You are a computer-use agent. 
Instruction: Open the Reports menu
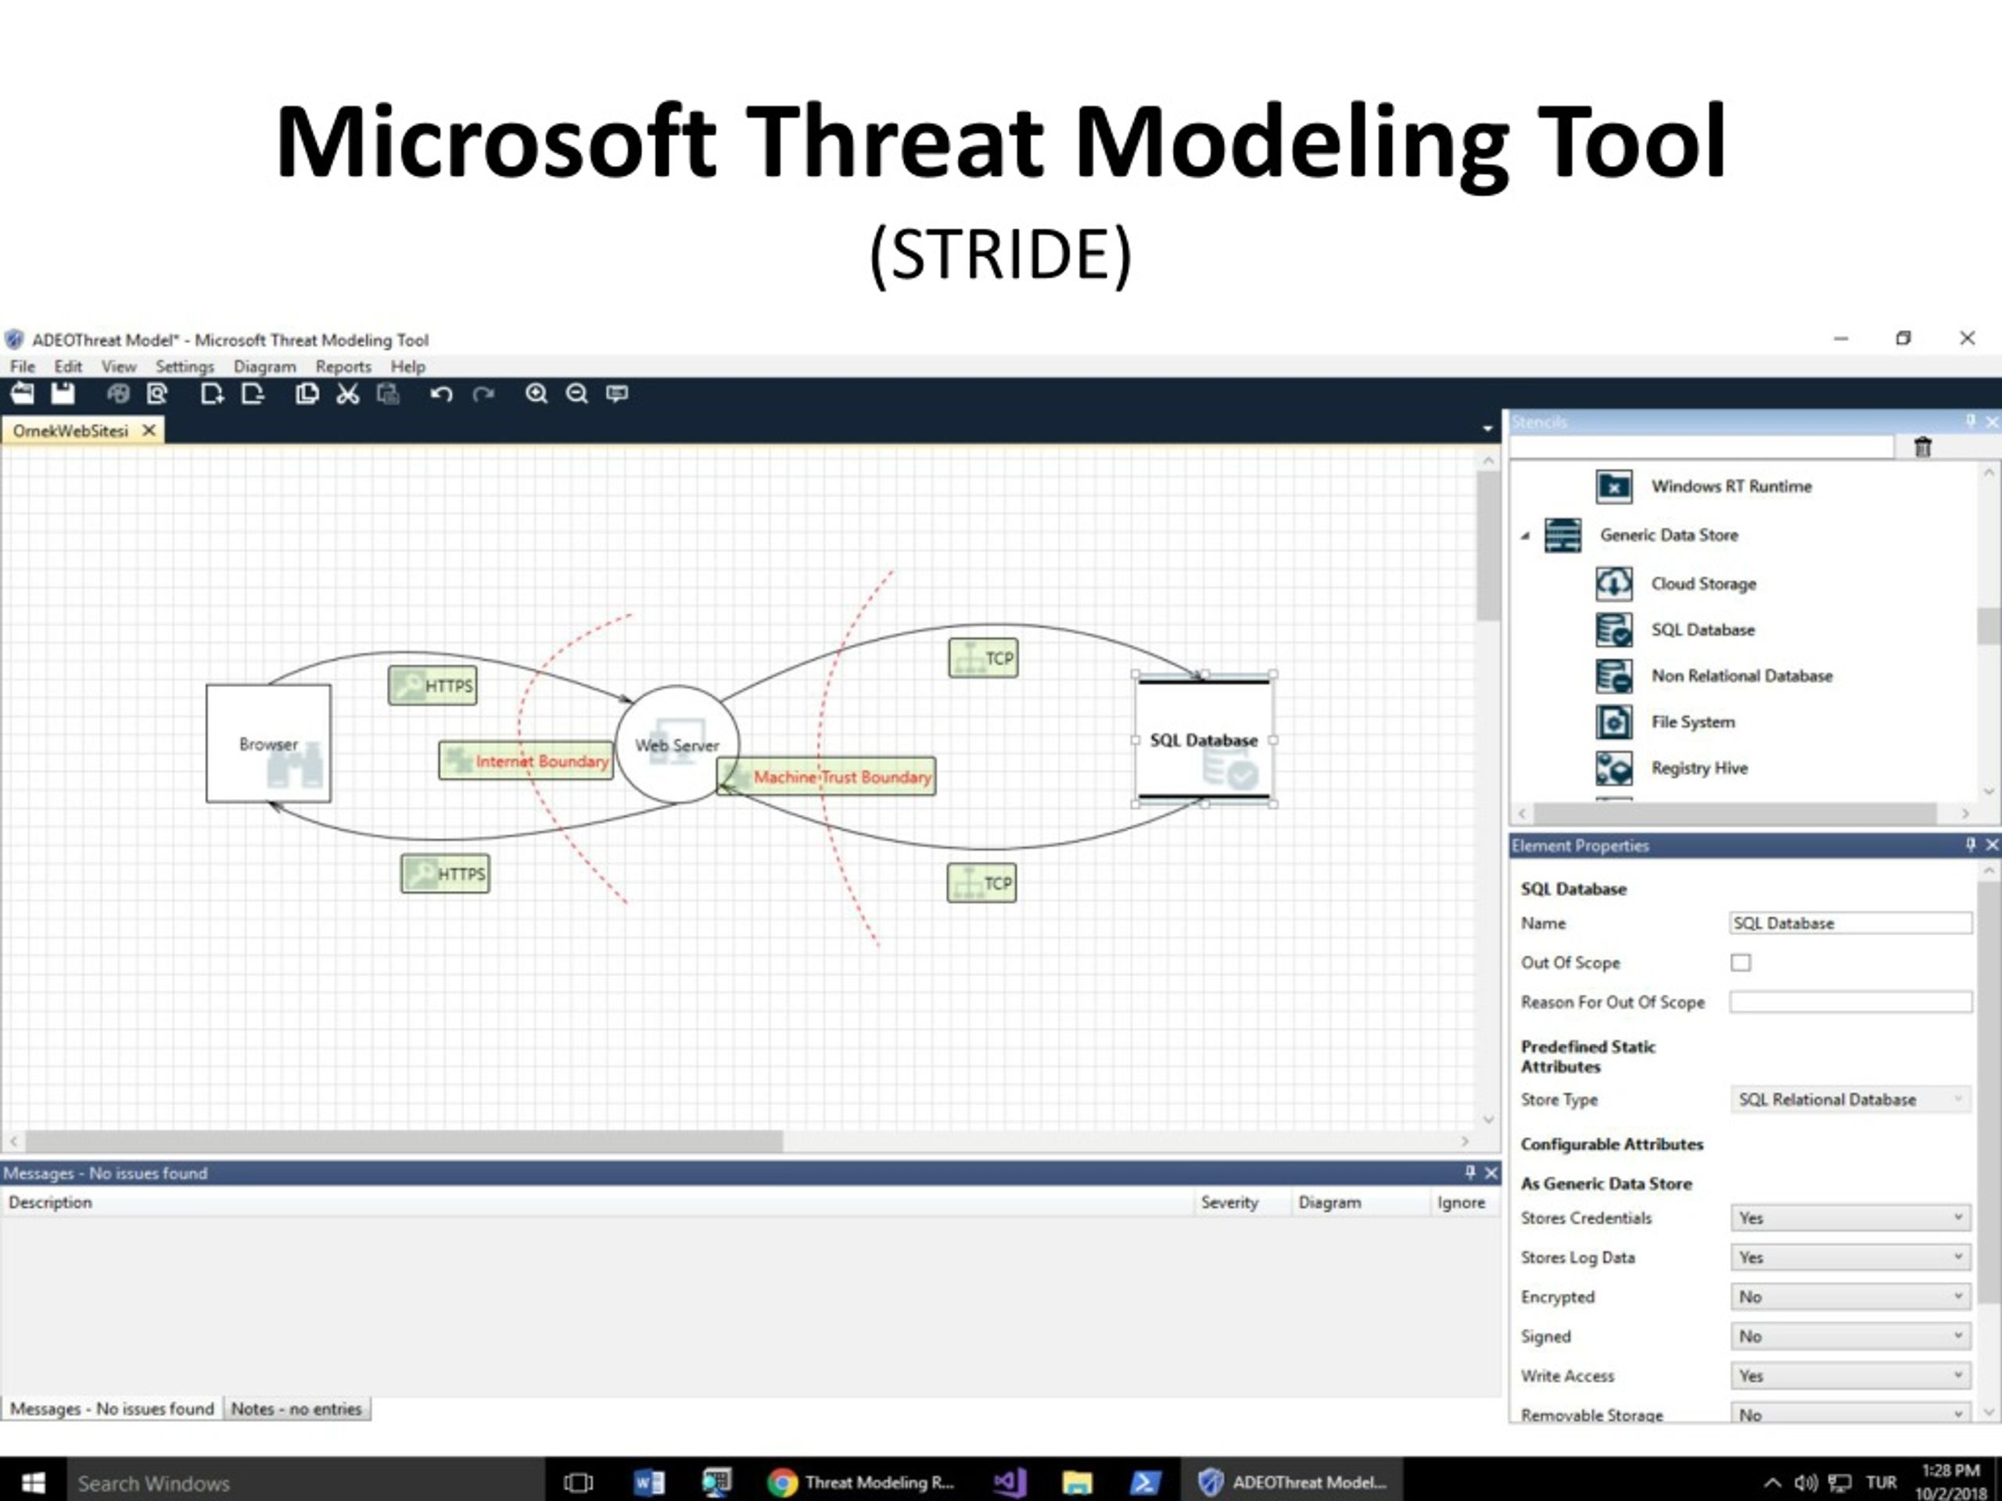coord(343,367)
